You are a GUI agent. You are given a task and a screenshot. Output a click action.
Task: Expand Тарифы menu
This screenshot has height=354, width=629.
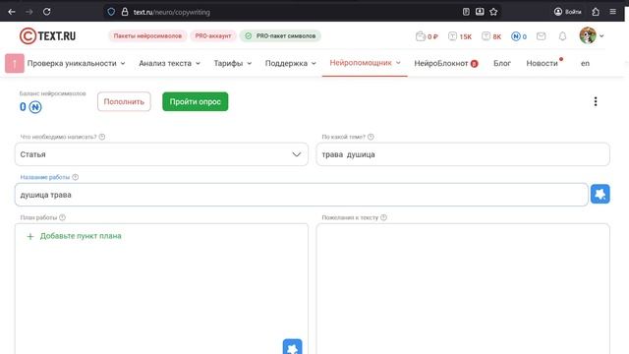click(233, 63)
